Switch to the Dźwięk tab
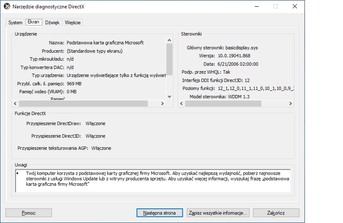The height and width of the screenshot is (223, 343). [52, 22]
